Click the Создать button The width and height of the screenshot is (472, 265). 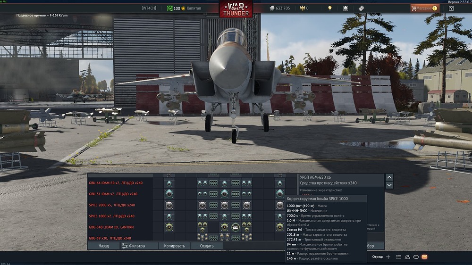tap(207, 246)
